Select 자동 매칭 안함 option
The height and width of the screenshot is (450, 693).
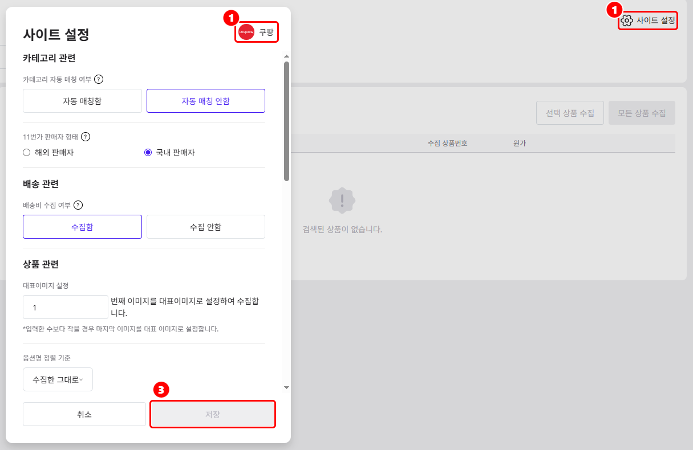[x=206, y=101]
